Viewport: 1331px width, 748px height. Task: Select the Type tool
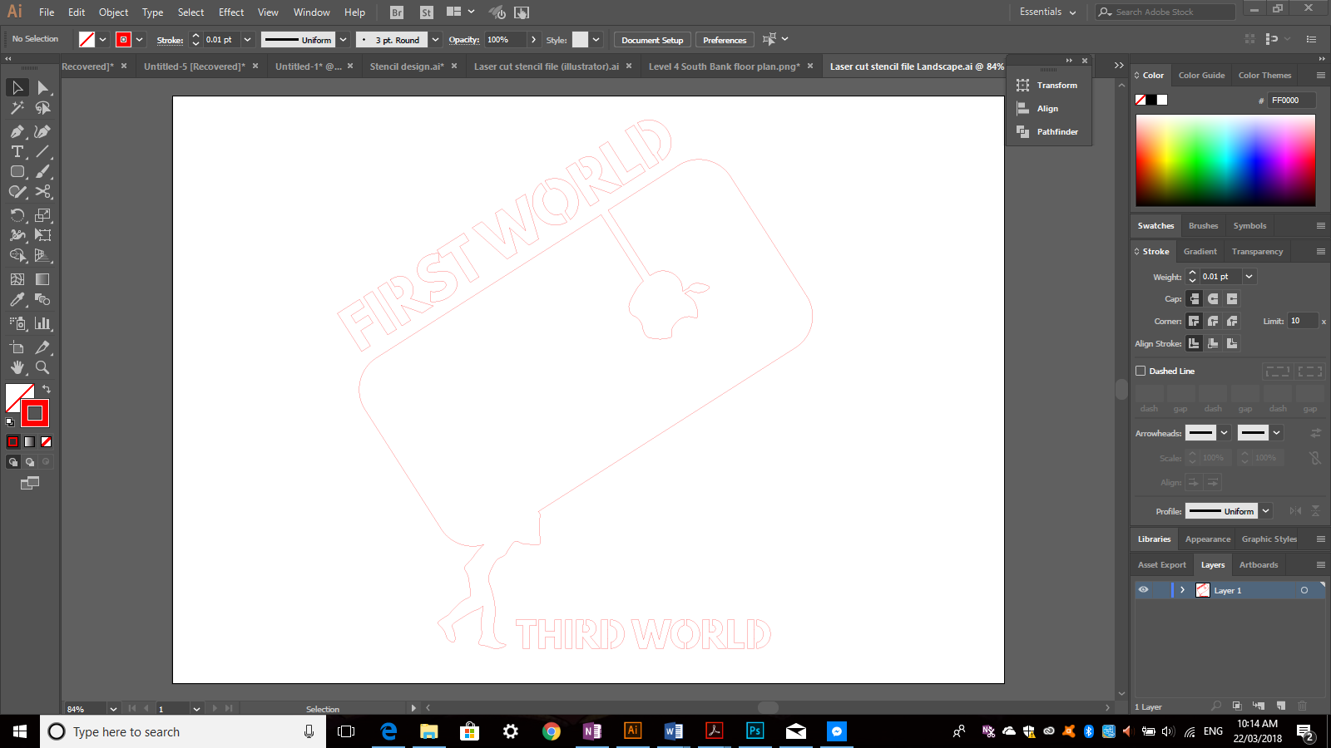pyautogui.click(x=17, y=151)
